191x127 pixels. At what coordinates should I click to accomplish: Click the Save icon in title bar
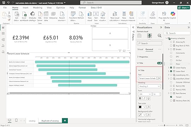pyautogui.click(x=4, y=2)
